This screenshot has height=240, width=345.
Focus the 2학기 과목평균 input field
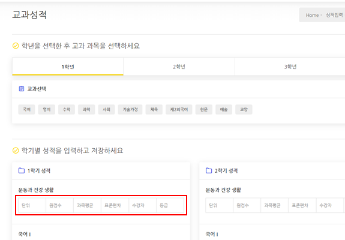point(274,205)
